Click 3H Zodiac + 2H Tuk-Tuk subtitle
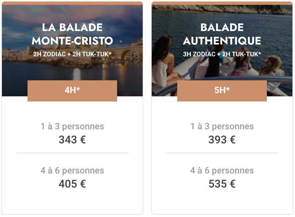295x217 pixels. (222, 54)
